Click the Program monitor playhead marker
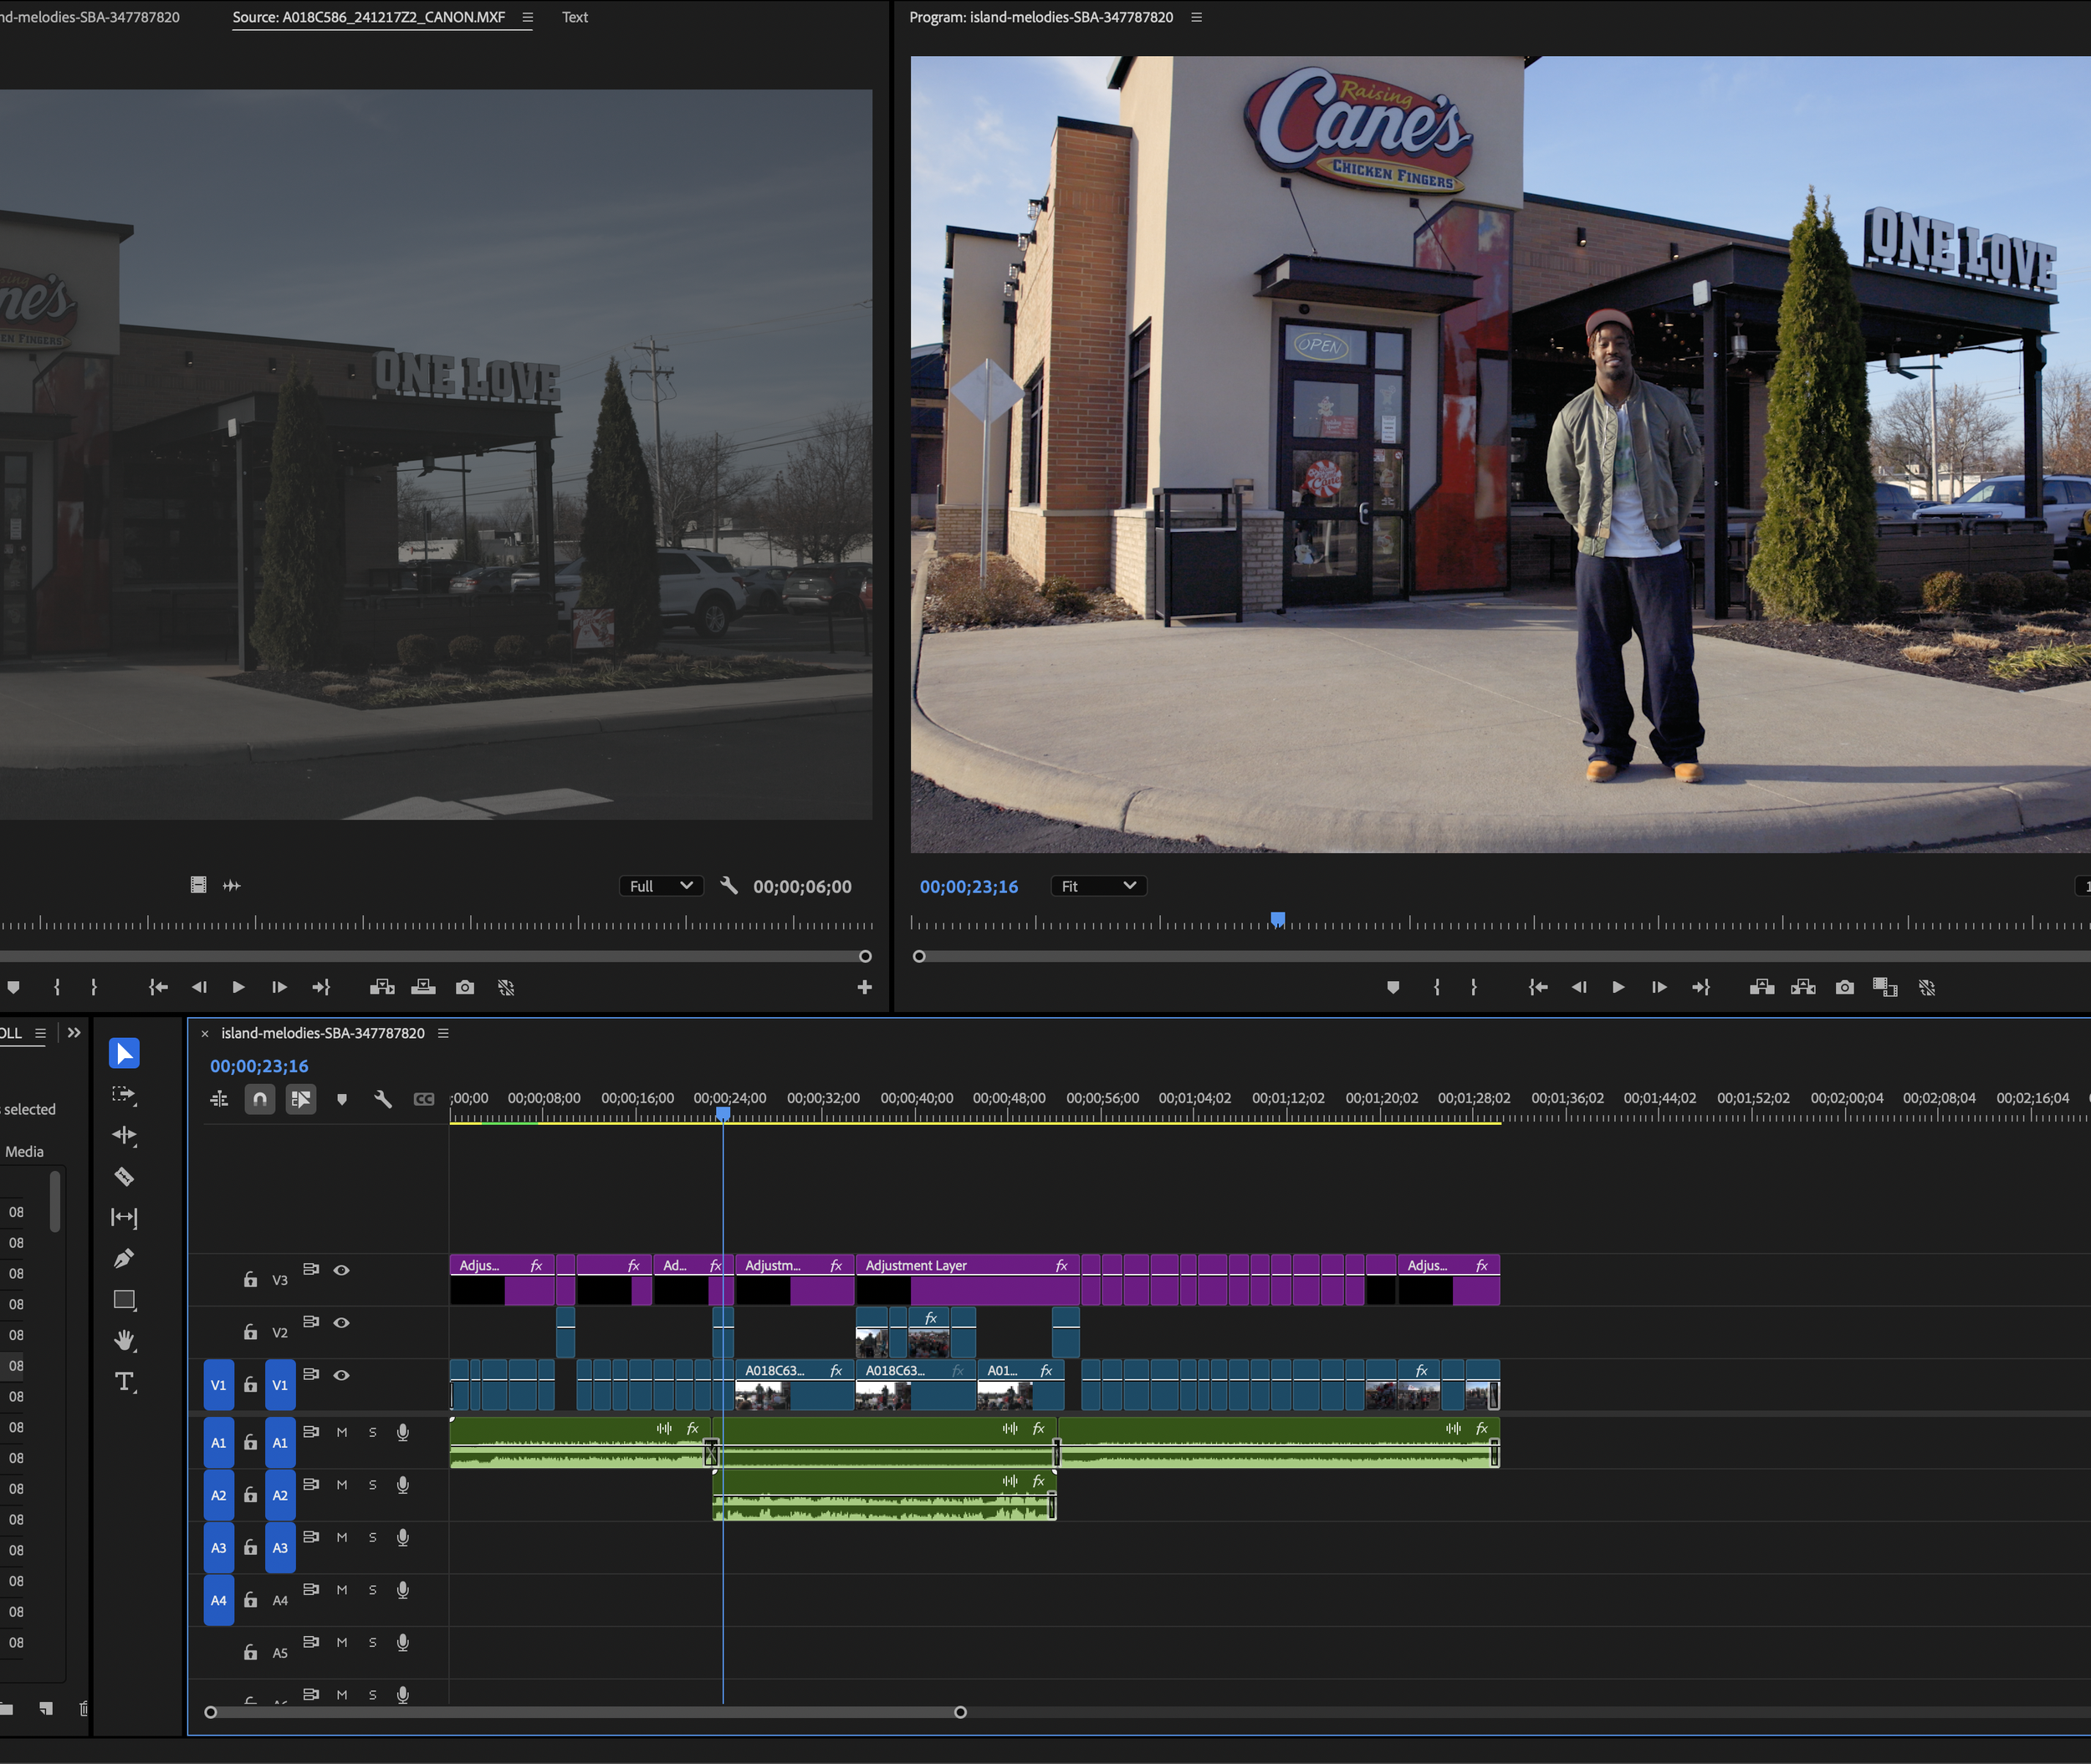The height and width of the screenshot is (1764, 2091). [x=1277, y=918]
